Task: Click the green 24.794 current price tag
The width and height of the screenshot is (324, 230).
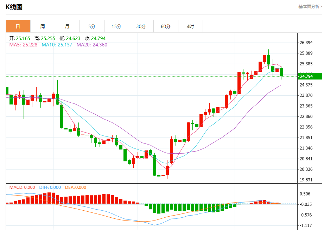Action: coord(310,76)
